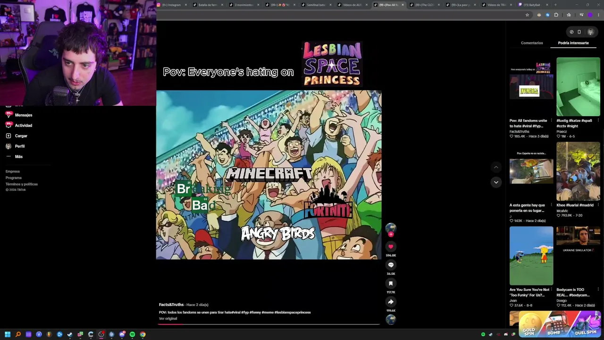Click the circle icon in the top pill
This screenshot has height=340, width=604.
point(571,32)
